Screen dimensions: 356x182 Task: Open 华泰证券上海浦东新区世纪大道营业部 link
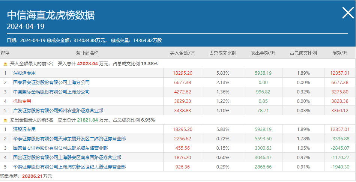coord(69,167)
